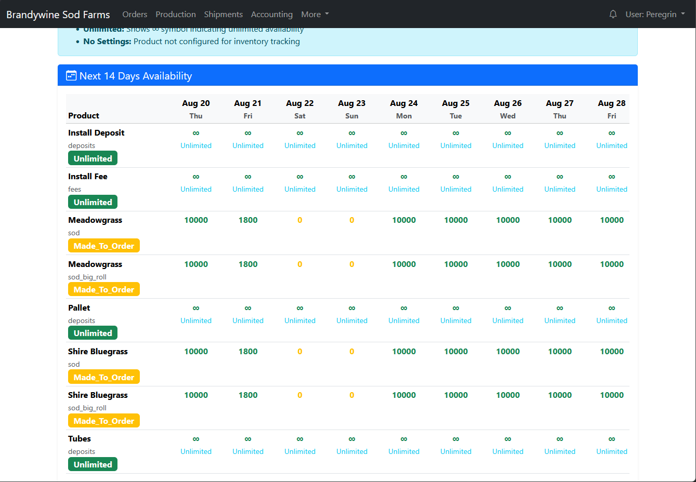Click Meadowgrass sod's 10000 value on Aug 20
Viewport: 696px width, 482px height.
pyautogui.click(x=196, y=220)
